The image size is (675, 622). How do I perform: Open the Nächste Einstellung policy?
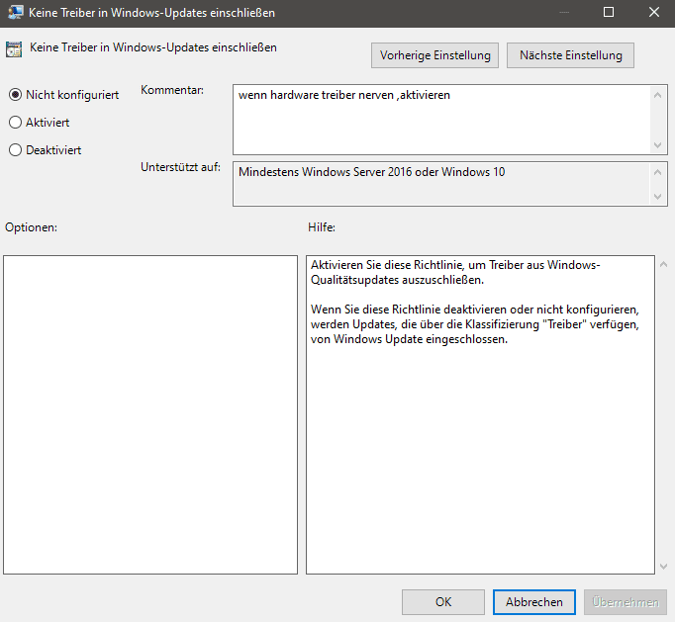[570, 55]
